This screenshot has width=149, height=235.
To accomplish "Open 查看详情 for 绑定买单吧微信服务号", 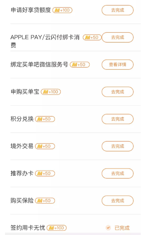I will point(117,65).
